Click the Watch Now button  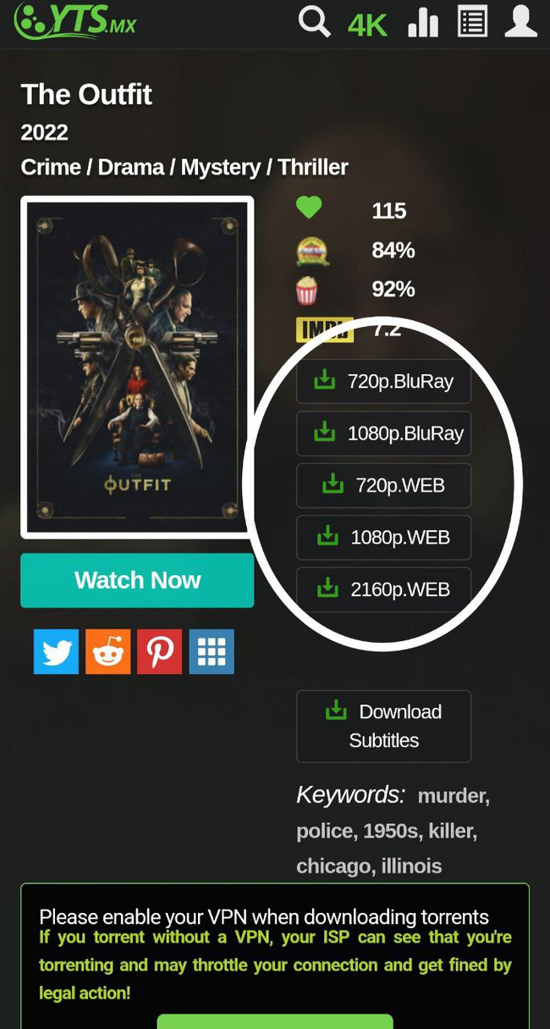[137, 580]
